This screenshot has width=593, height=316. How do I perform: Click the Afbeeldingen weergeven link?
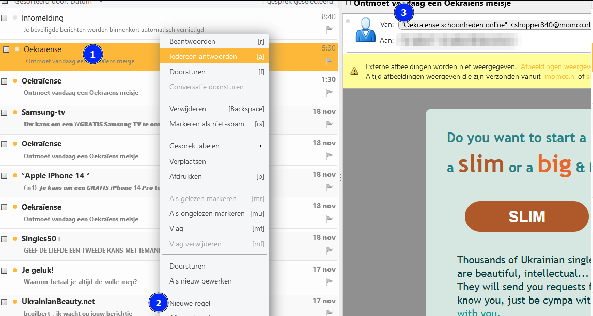click(x=556, y=67)
